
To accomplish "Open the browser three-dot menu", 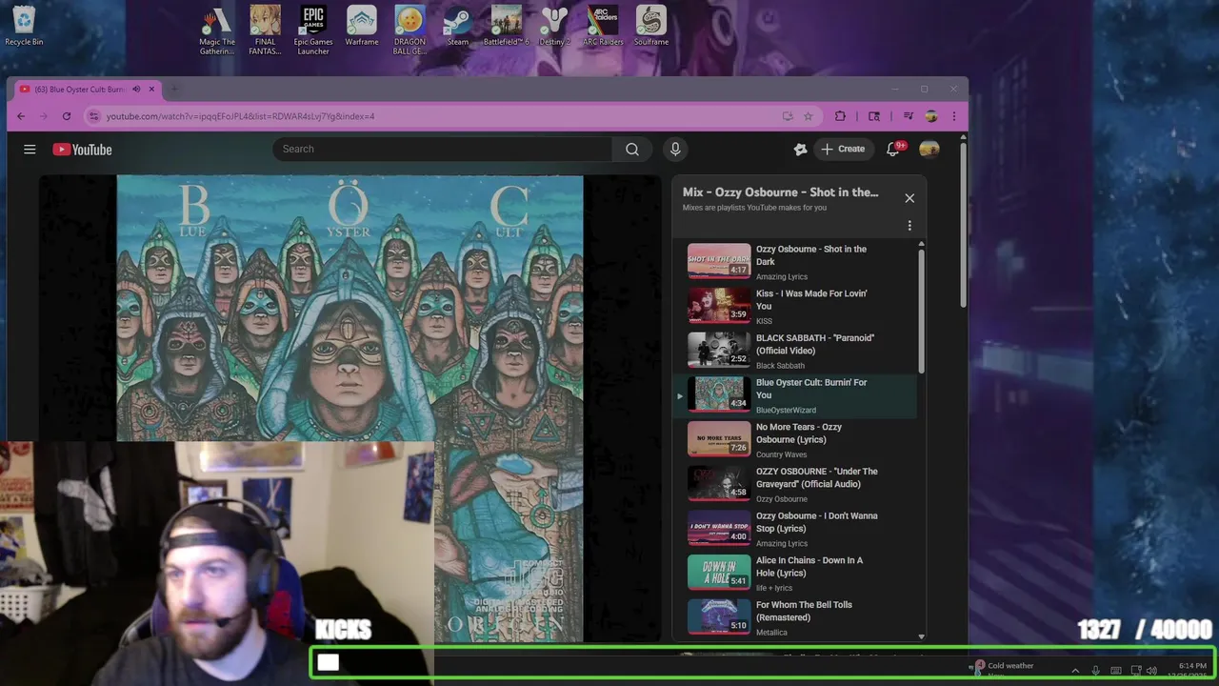I will [953, 116].
